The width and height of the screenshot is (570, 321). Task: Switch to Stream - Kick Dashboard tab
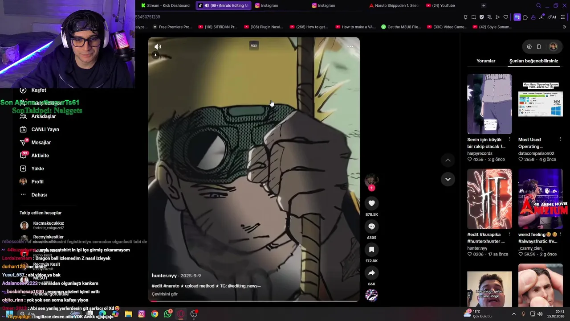[165, 5]
